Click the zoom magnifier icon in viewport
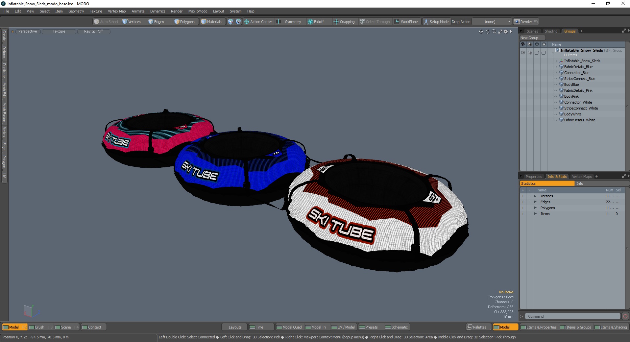The width and height of the screenshot is (630, 342). click(494, 32)
